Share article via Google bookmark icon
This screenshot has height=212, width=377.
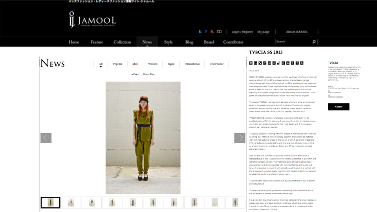(x=256, y=63)
